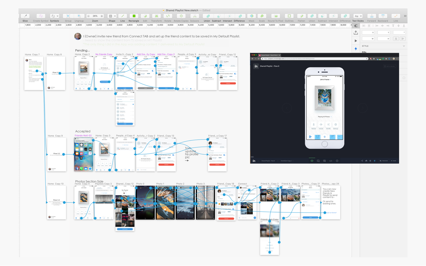Open the Shape tool dropdown
426x266 pixels.
pos(112,16)
